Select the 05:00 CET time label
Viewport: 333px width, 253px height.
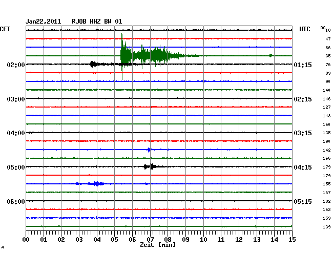pyautogui.click(x=16, y=167)
